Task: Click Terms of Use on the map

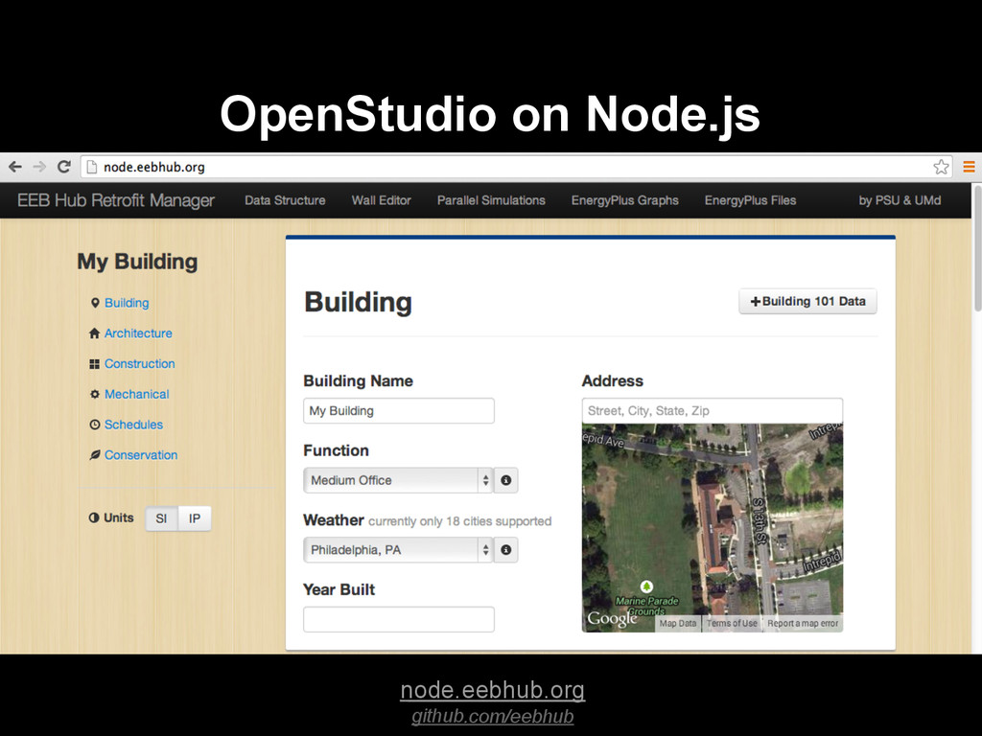Action: click(732, 623)
